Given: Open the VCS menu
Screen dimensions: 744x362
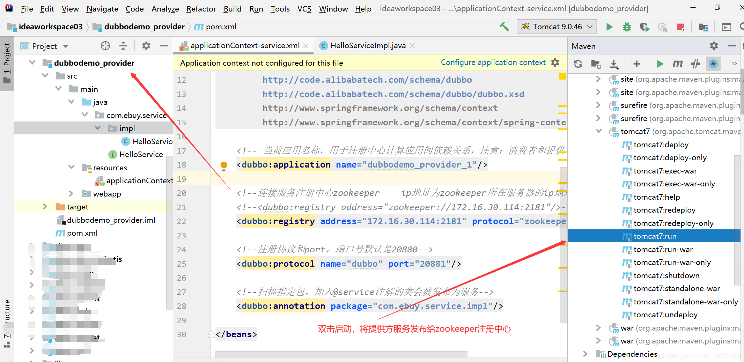Looking at the screenshot, I should point(304,9).
